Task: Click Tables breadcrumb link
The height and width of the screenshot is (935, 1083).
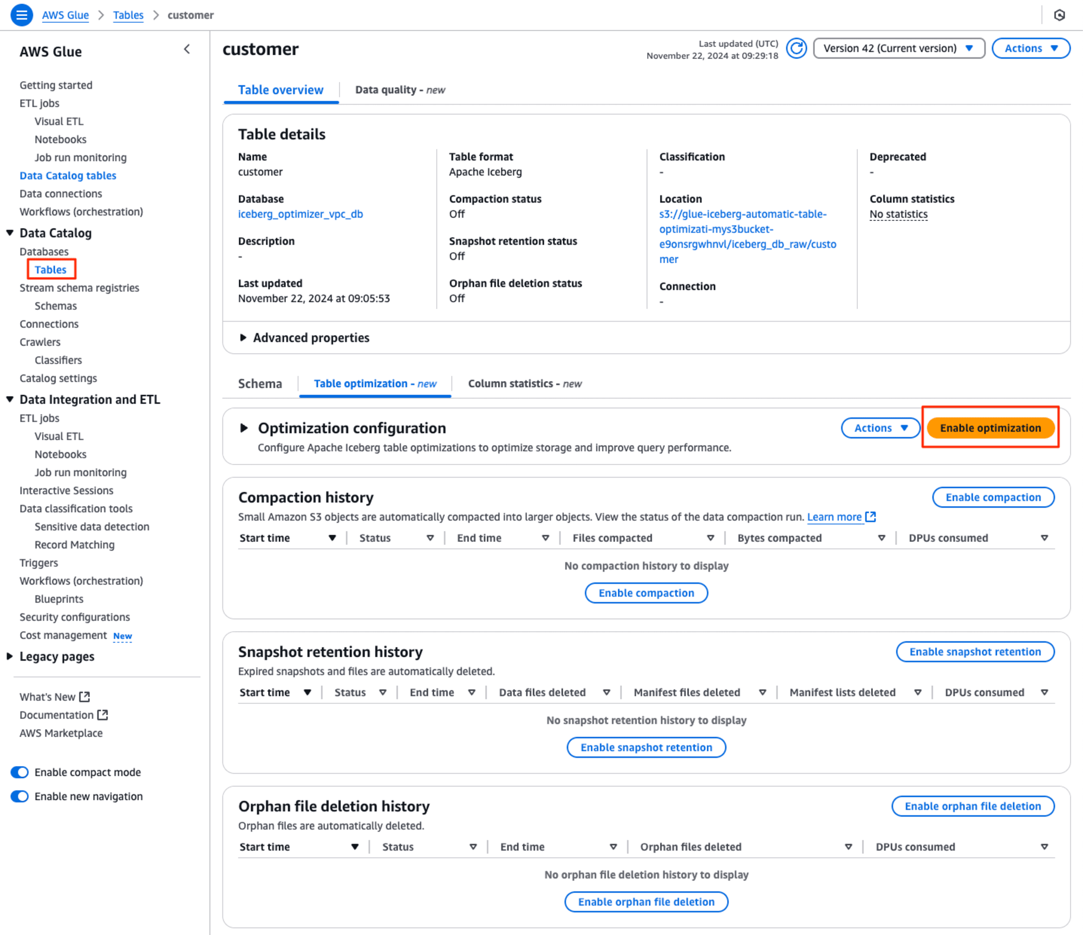Action: click(x=128, y=15)
